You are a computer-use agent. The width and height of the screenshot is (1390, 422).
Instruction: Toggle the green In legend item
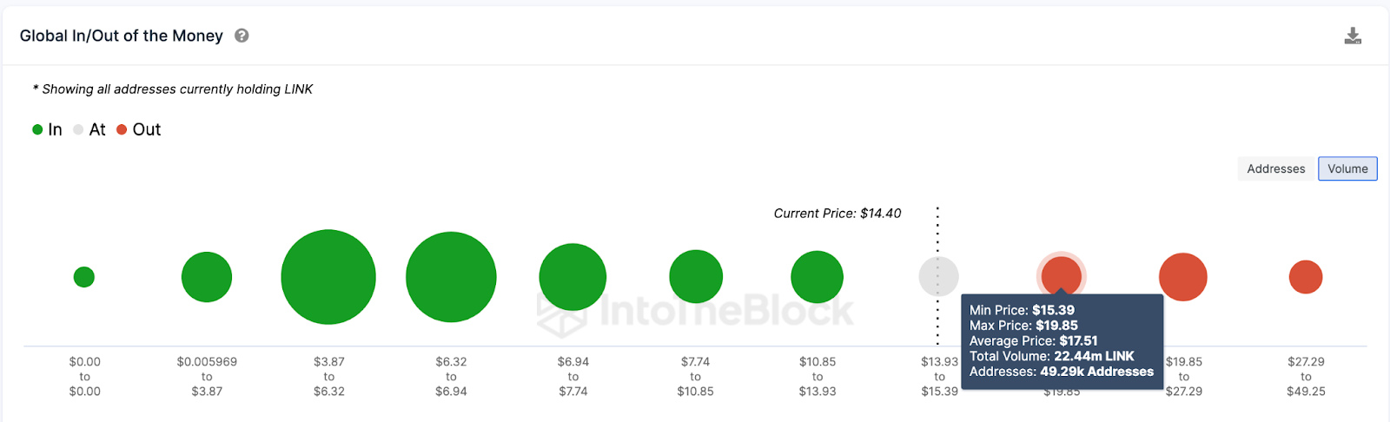coord(48,129)
